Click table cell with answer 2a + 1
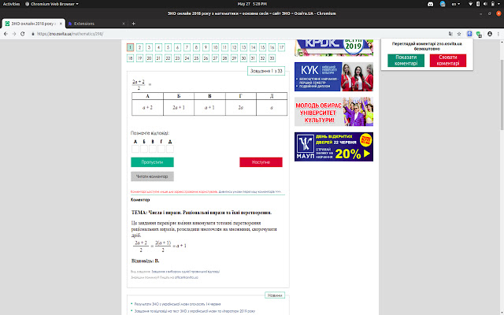Image resolution: width=504 pixels, height=315 pixels. 179,108
